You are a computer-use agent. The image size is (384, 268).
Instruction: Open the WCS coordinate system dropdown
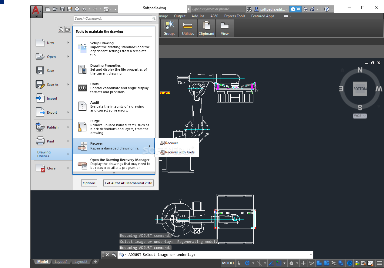(360, 116)
